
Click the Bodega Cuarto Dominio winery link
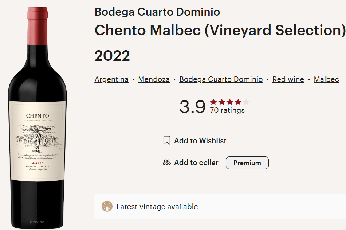221,79
